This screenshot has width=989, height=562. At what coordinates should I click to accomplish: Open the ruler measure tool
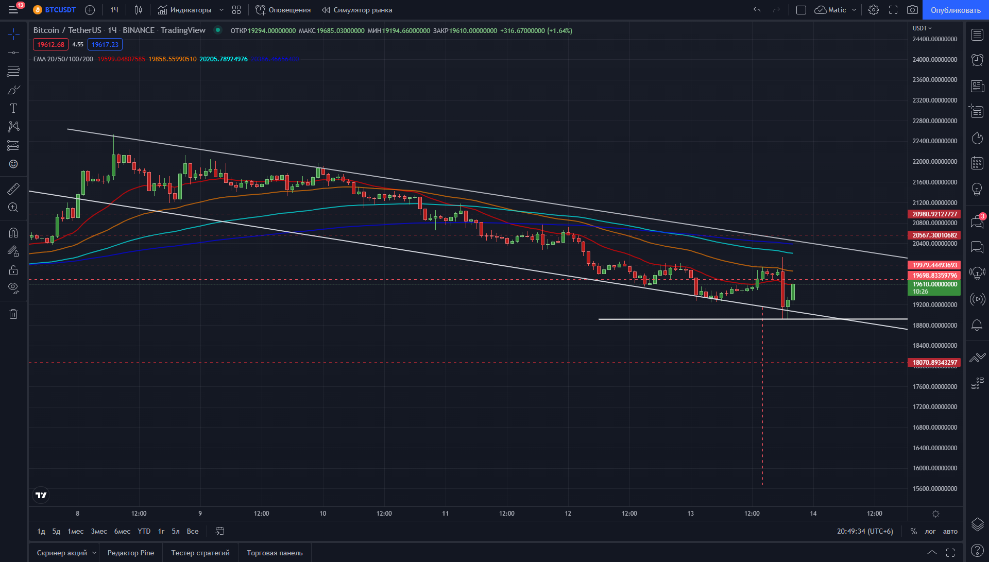13,189
